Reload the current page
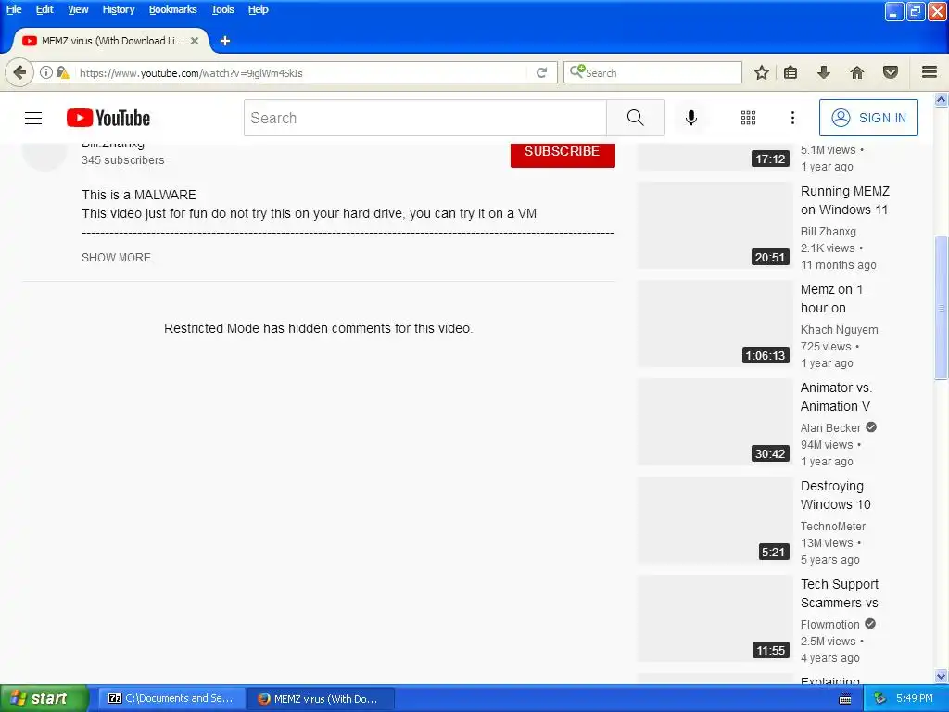Screen dimensions: 949x712 tap(541, 72)
